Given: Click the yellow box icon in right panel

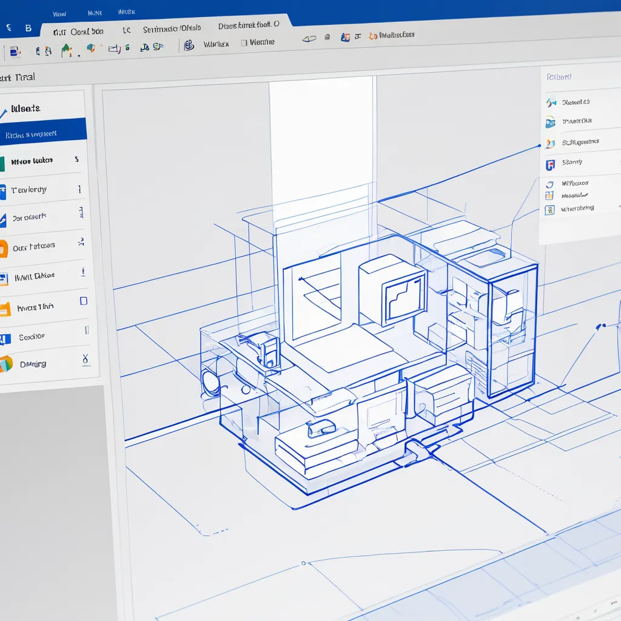Looking at the screenshot, I should 549,195.
